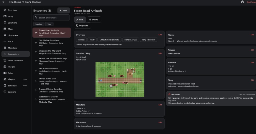Screen dimensions: 256x134
Task: Open the Story book icon
Action: click(5, 16)
